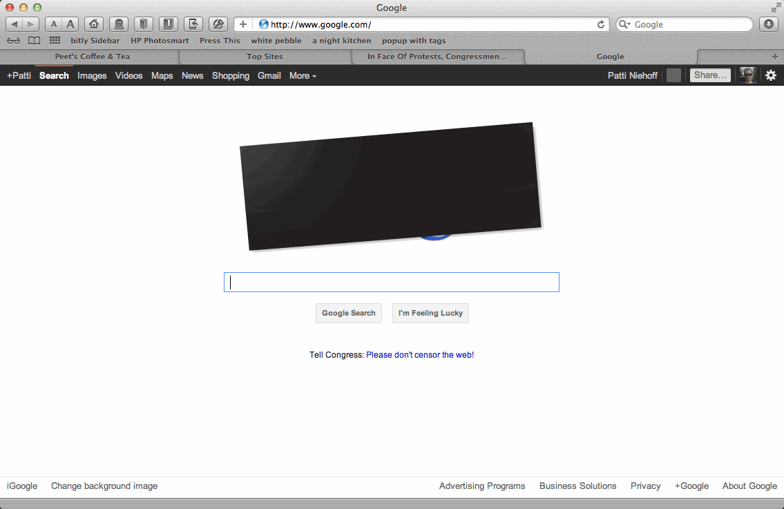
Task: Open Google settings gear icon
Action: [x=771, y=75]
